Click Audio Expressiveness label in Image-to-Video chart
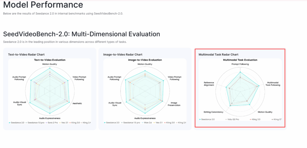 145,118
